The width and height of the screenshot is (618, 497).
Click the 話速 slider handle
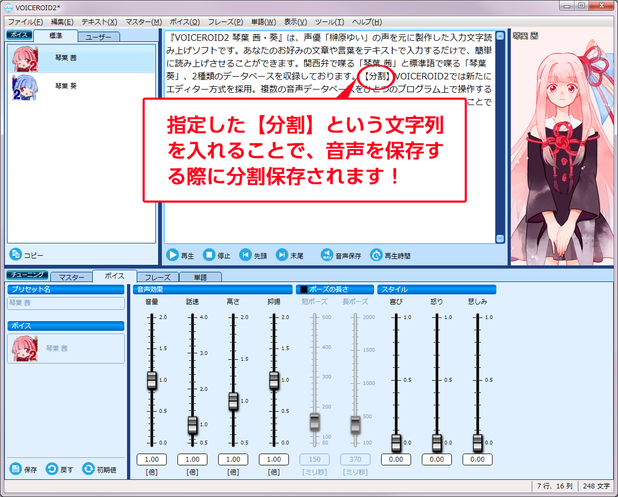(192, 425)
